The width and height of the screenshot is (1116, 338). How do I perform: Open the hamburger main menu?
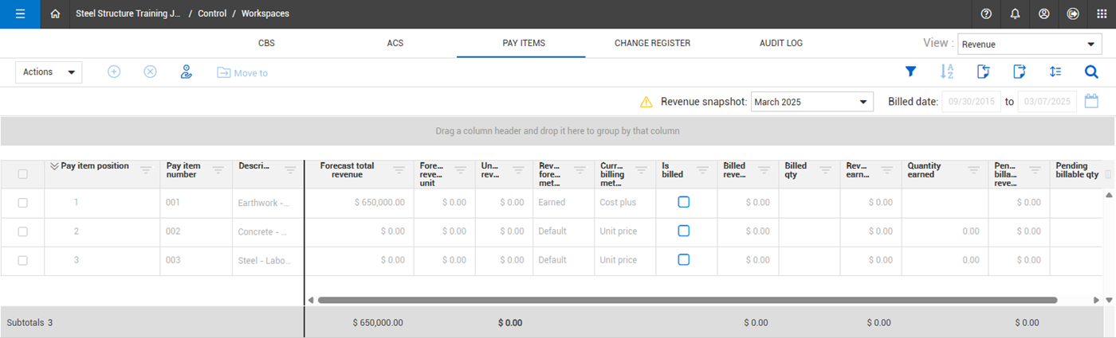pyautogui.click(x=20, y=14)
